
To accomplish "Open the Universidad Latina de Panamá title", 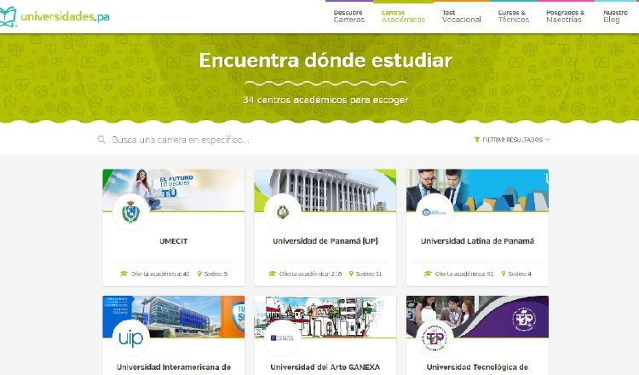I will coord(477,241).
